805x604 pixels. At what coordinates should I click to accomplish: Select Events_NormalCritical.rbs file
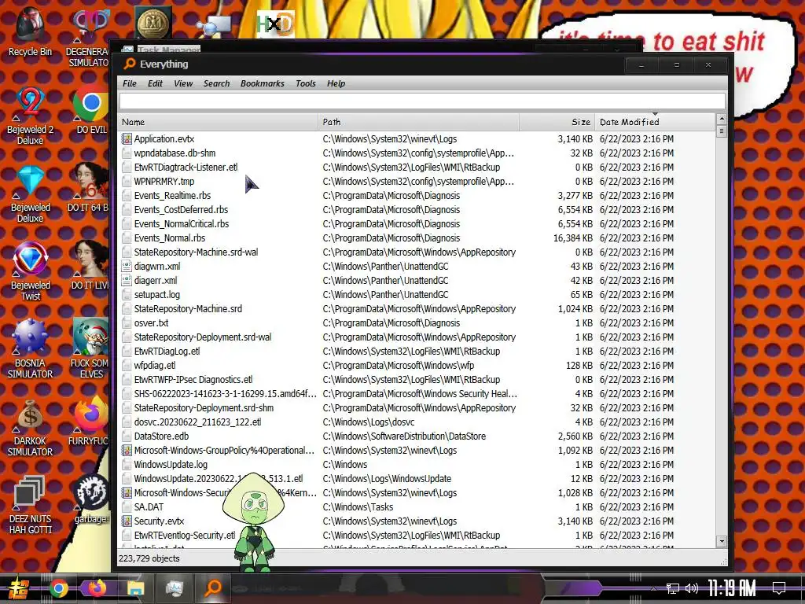[416, 223]
